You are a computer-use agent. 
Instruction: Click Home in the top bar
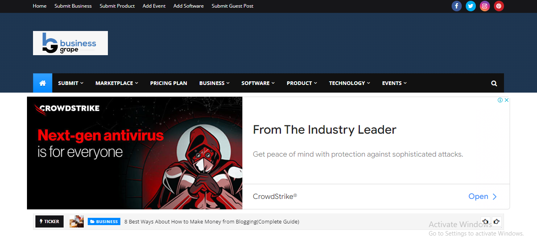(39, 6)
